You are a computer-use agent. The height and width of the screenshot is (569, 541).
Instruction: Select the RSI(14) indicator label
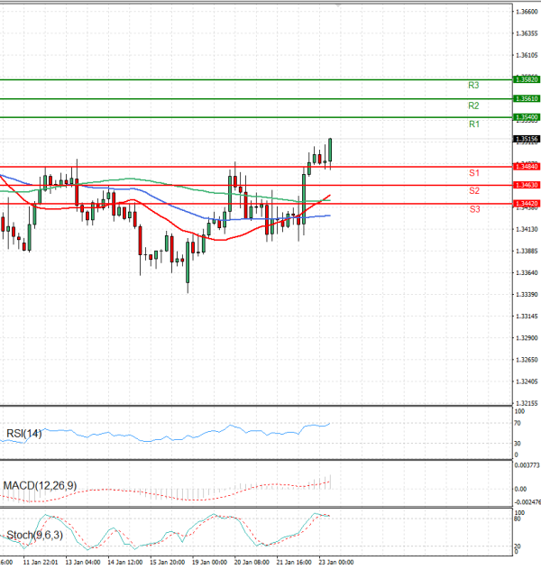click(x=23, y=434)
